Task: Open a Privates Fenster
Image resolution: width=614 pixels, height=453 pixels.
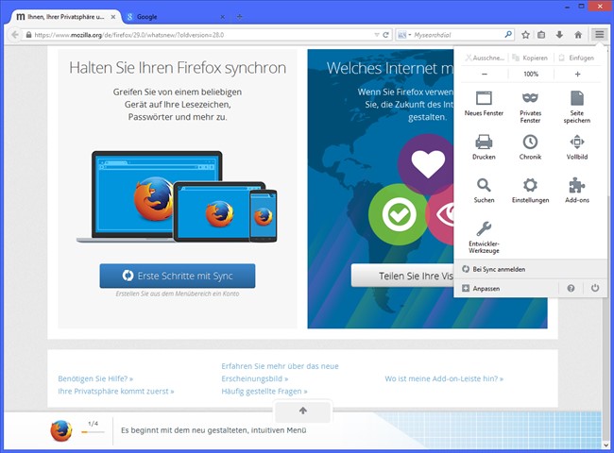Action: point(530,107)
